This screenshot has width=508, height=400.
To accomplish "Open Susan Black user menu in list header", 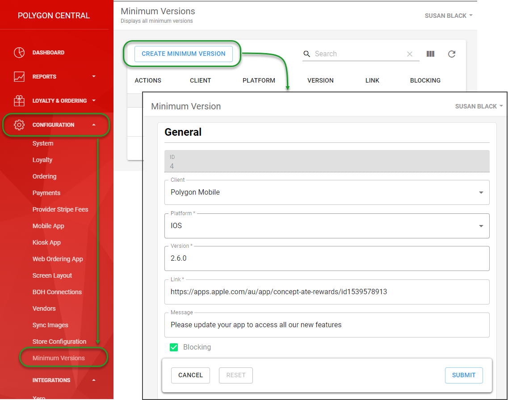I will (449, 16).
